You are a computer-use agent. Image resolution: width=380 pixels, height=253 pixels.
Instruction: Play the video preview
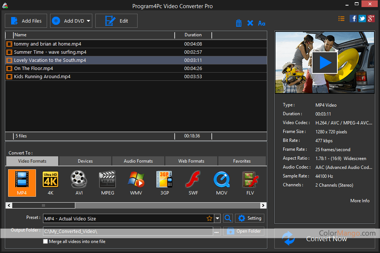[x=325, y=63]
